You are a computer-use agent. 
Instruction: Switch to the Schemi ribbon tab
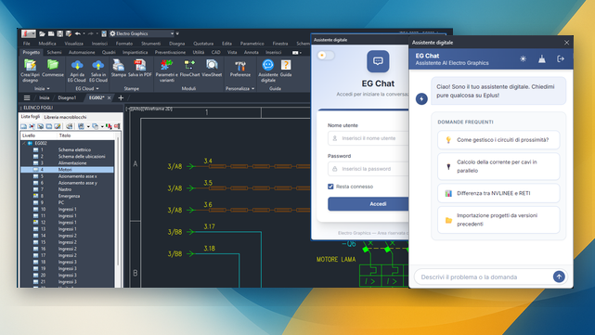click(54, 52)
